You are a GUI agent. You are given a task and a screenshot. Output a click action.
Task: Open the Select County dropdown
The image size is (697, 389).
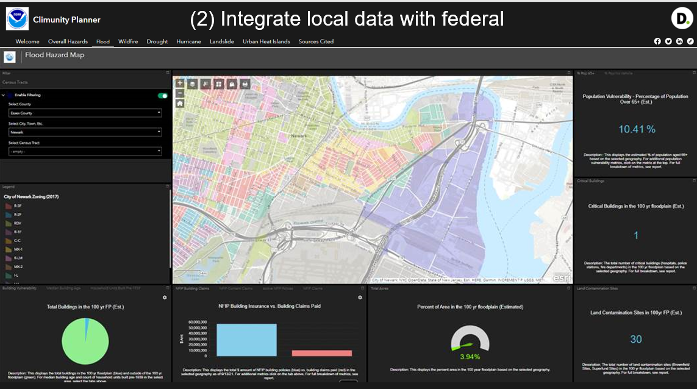coord(85,113)
